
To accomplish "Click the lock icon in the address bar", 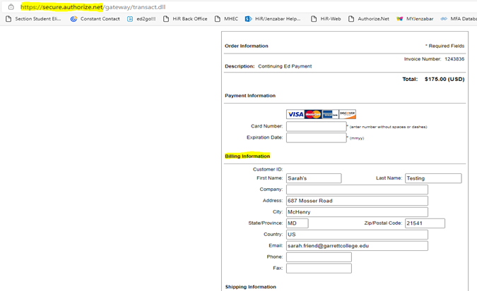I will [x=11, y=6].
